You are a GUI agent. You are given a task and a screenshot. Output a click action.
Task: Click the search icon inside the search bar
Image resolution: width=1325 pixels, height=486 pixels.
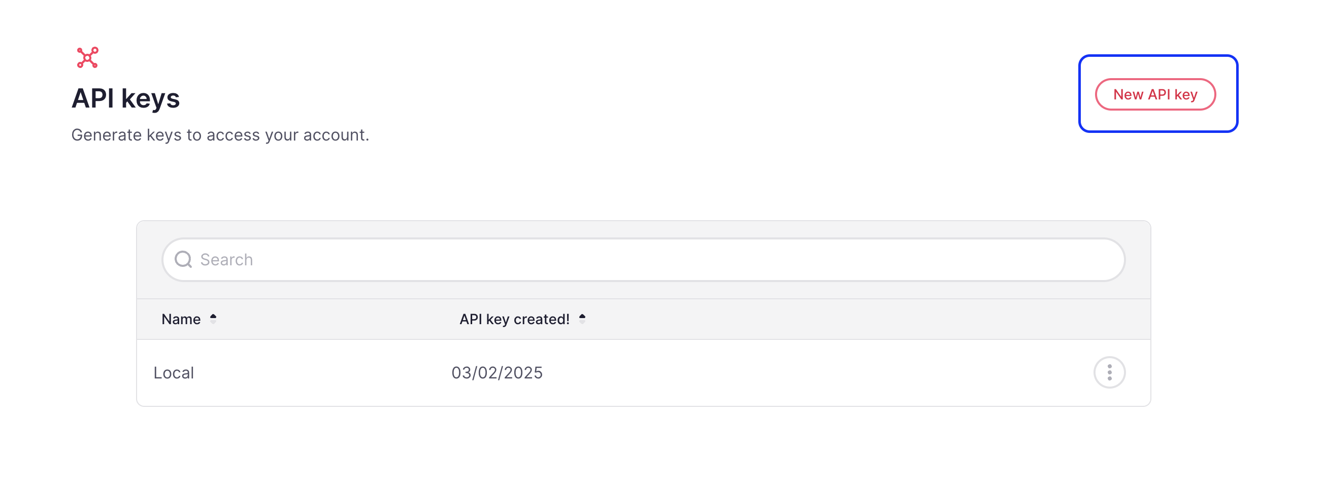[184, 260]
